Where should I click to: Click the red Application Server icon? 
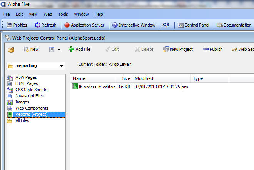(x=67, y=25)
